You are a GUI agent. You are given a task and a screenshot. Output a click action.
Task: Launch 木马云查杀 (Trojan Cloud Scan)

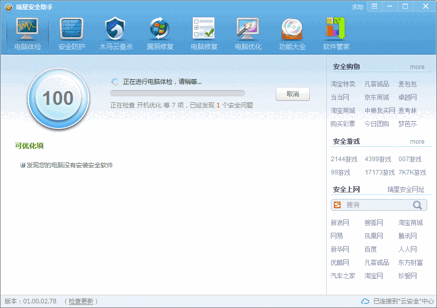click(115, 33)
